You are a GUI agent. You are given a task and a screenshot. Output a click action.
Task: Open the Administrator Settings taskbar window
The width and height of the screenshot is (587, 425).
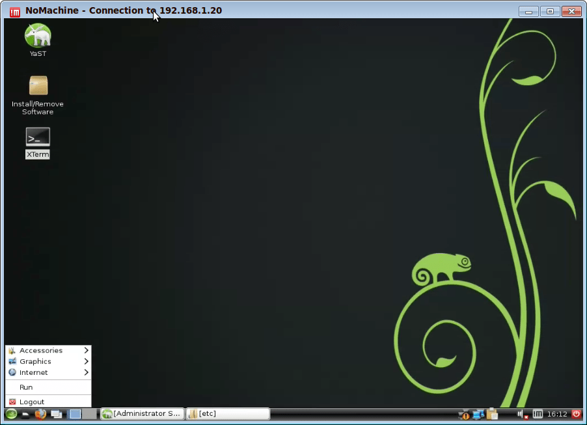pyautogui.click(x=143, y=414)
